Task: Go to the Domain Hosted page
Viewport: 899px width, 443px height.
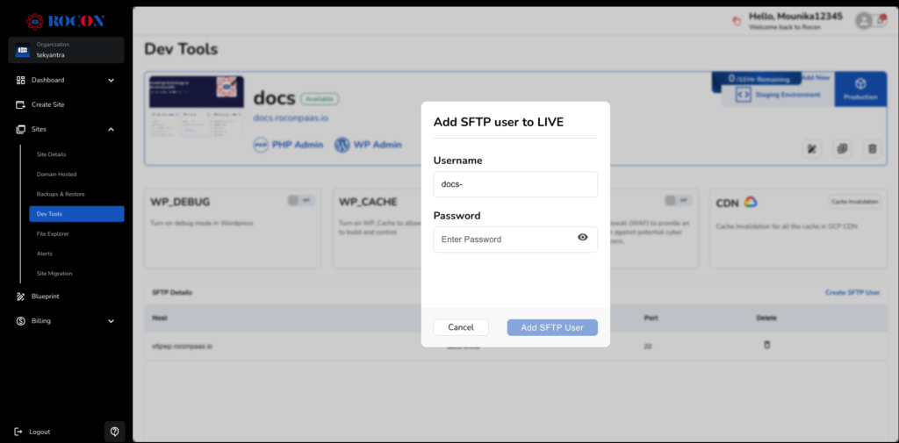Action: [x=56, y=175]
